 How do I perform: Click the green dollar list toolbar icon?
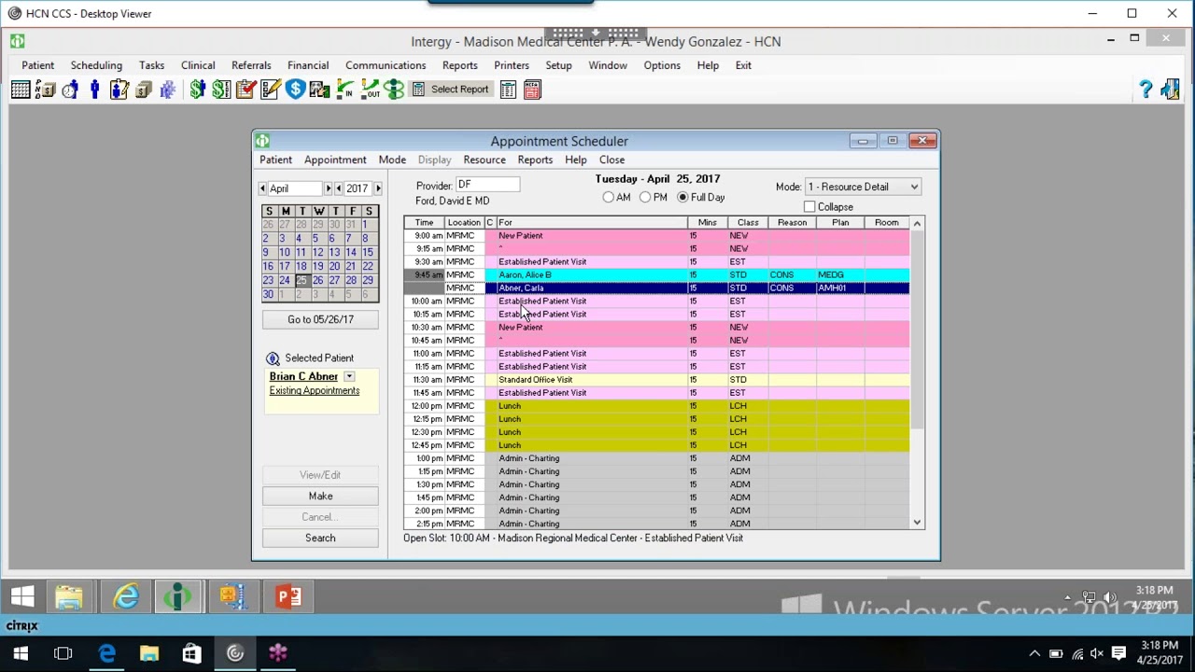click(221, 90)
